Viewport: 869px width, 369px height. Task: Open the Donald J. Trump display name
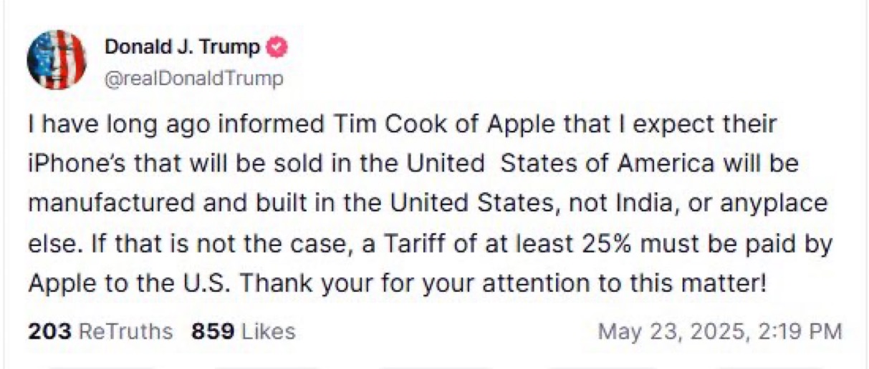tap(183, 48)
